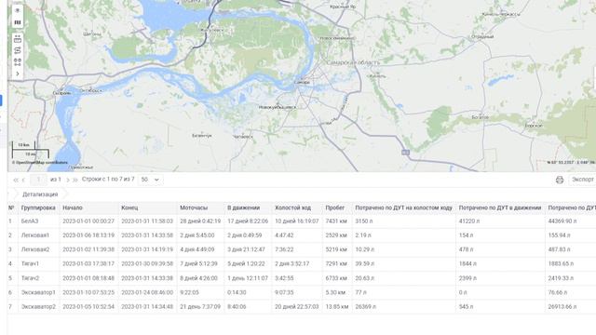
Task: Go to last page with double-right arrow
Action: tap(75, 180)
